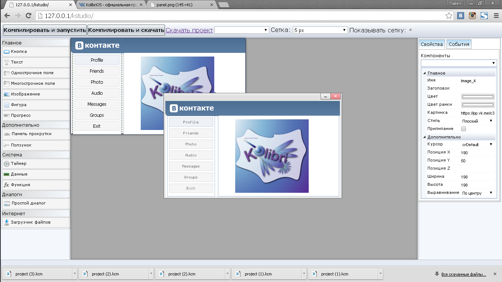Click the Цвет рамки color swatch
The image size is (502, 282).
[x=477, y=105]
